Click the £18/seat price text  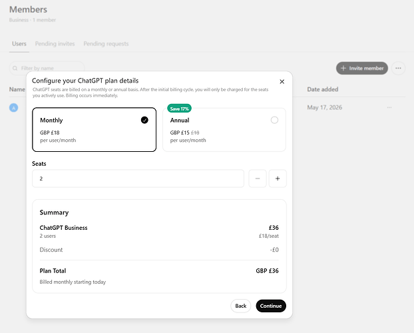tap(268, 236)
